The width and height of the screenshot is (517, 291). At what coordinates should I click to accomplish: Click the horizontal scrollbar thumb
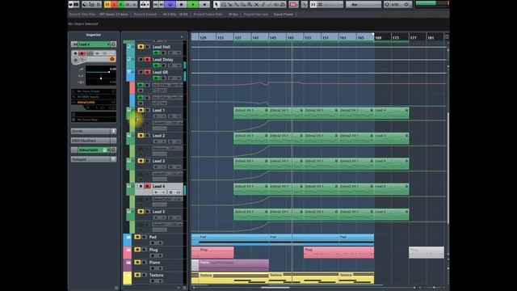(275, 288)
